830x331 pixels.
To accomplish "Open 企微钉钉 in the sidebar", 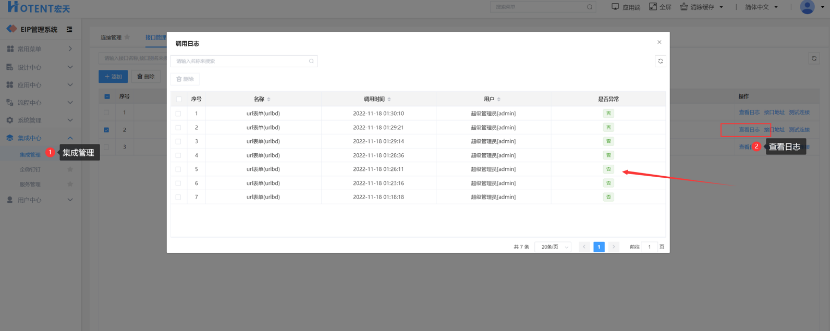I will pyautogui.click(x=30, y=169).
